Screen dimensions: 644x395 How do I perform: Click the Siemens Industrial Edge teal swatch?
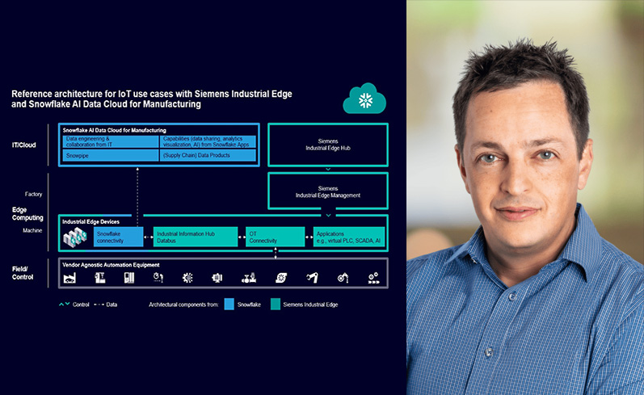tap(274, 305)
